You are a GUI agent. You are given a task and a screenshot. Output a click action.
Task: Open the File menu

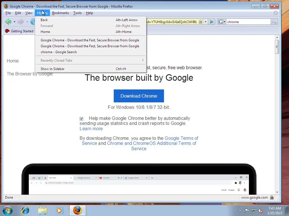(x=8, y=13)
